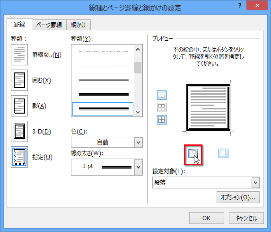Click the line style list scroll-down arrow
The height and width of the screenshot is (232, 271).
pyautogui.click(x=138, y=112)
